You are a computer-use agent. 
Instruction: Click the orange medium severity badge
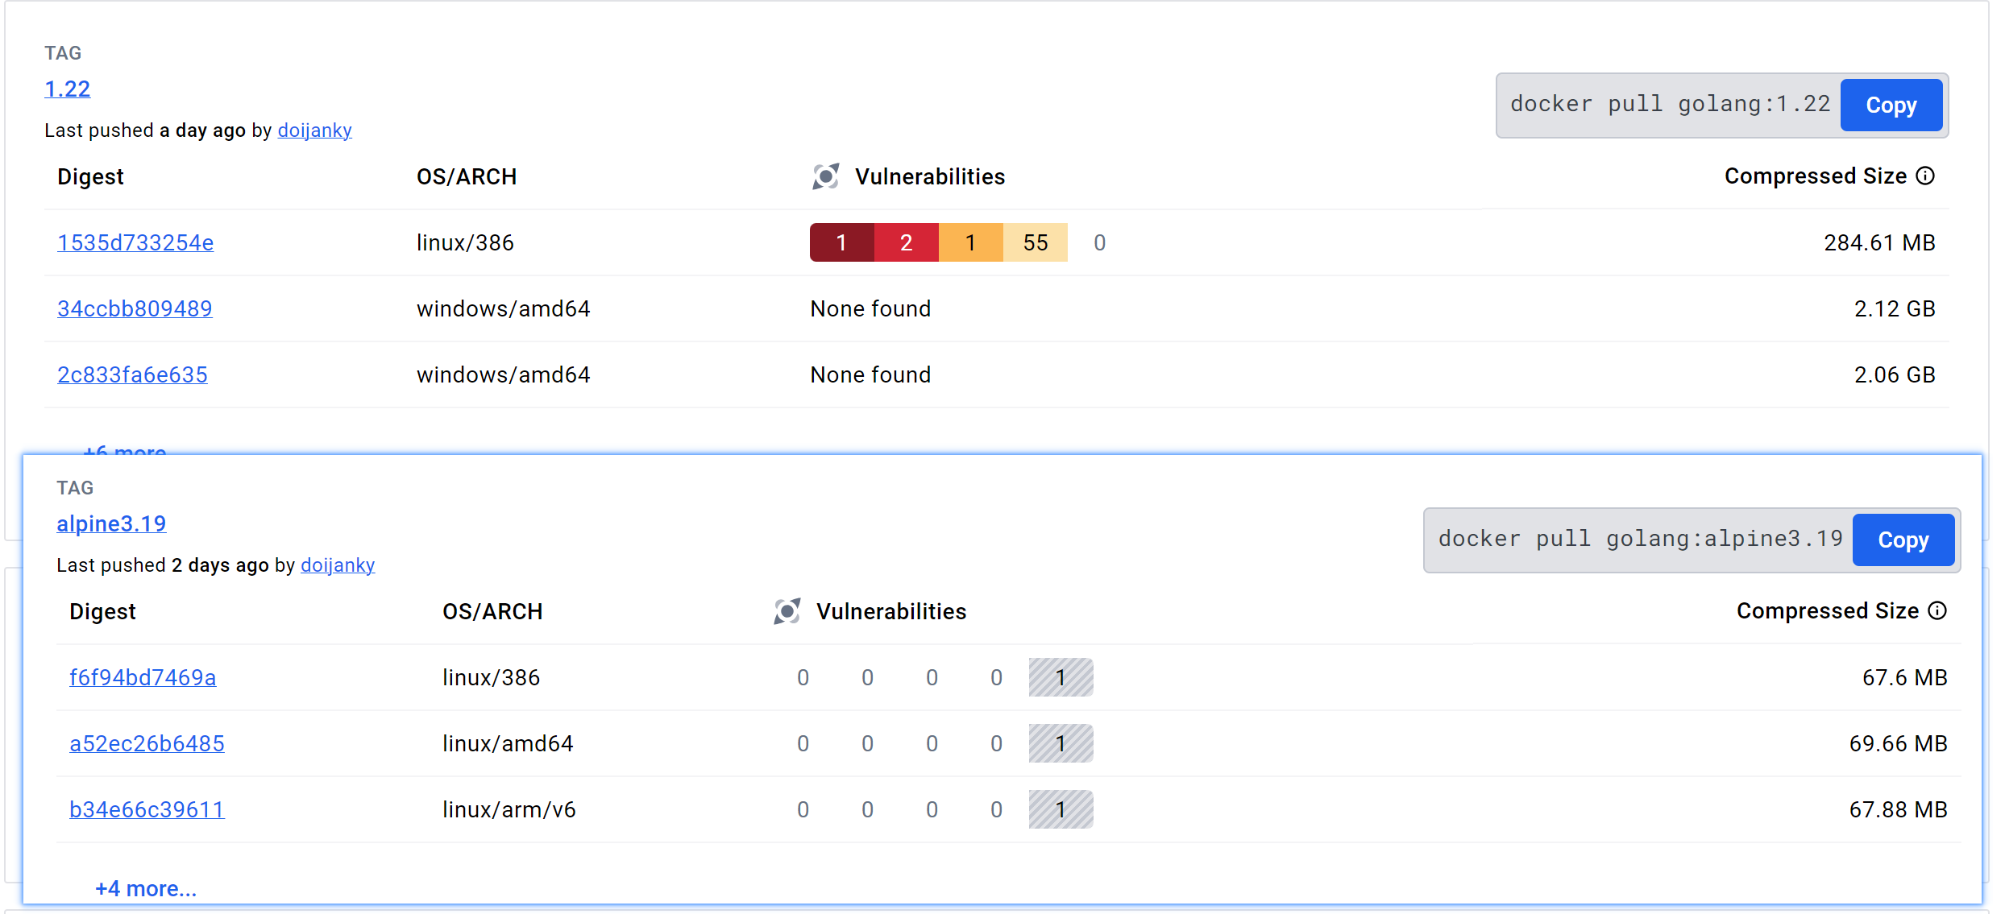point(970,242)
